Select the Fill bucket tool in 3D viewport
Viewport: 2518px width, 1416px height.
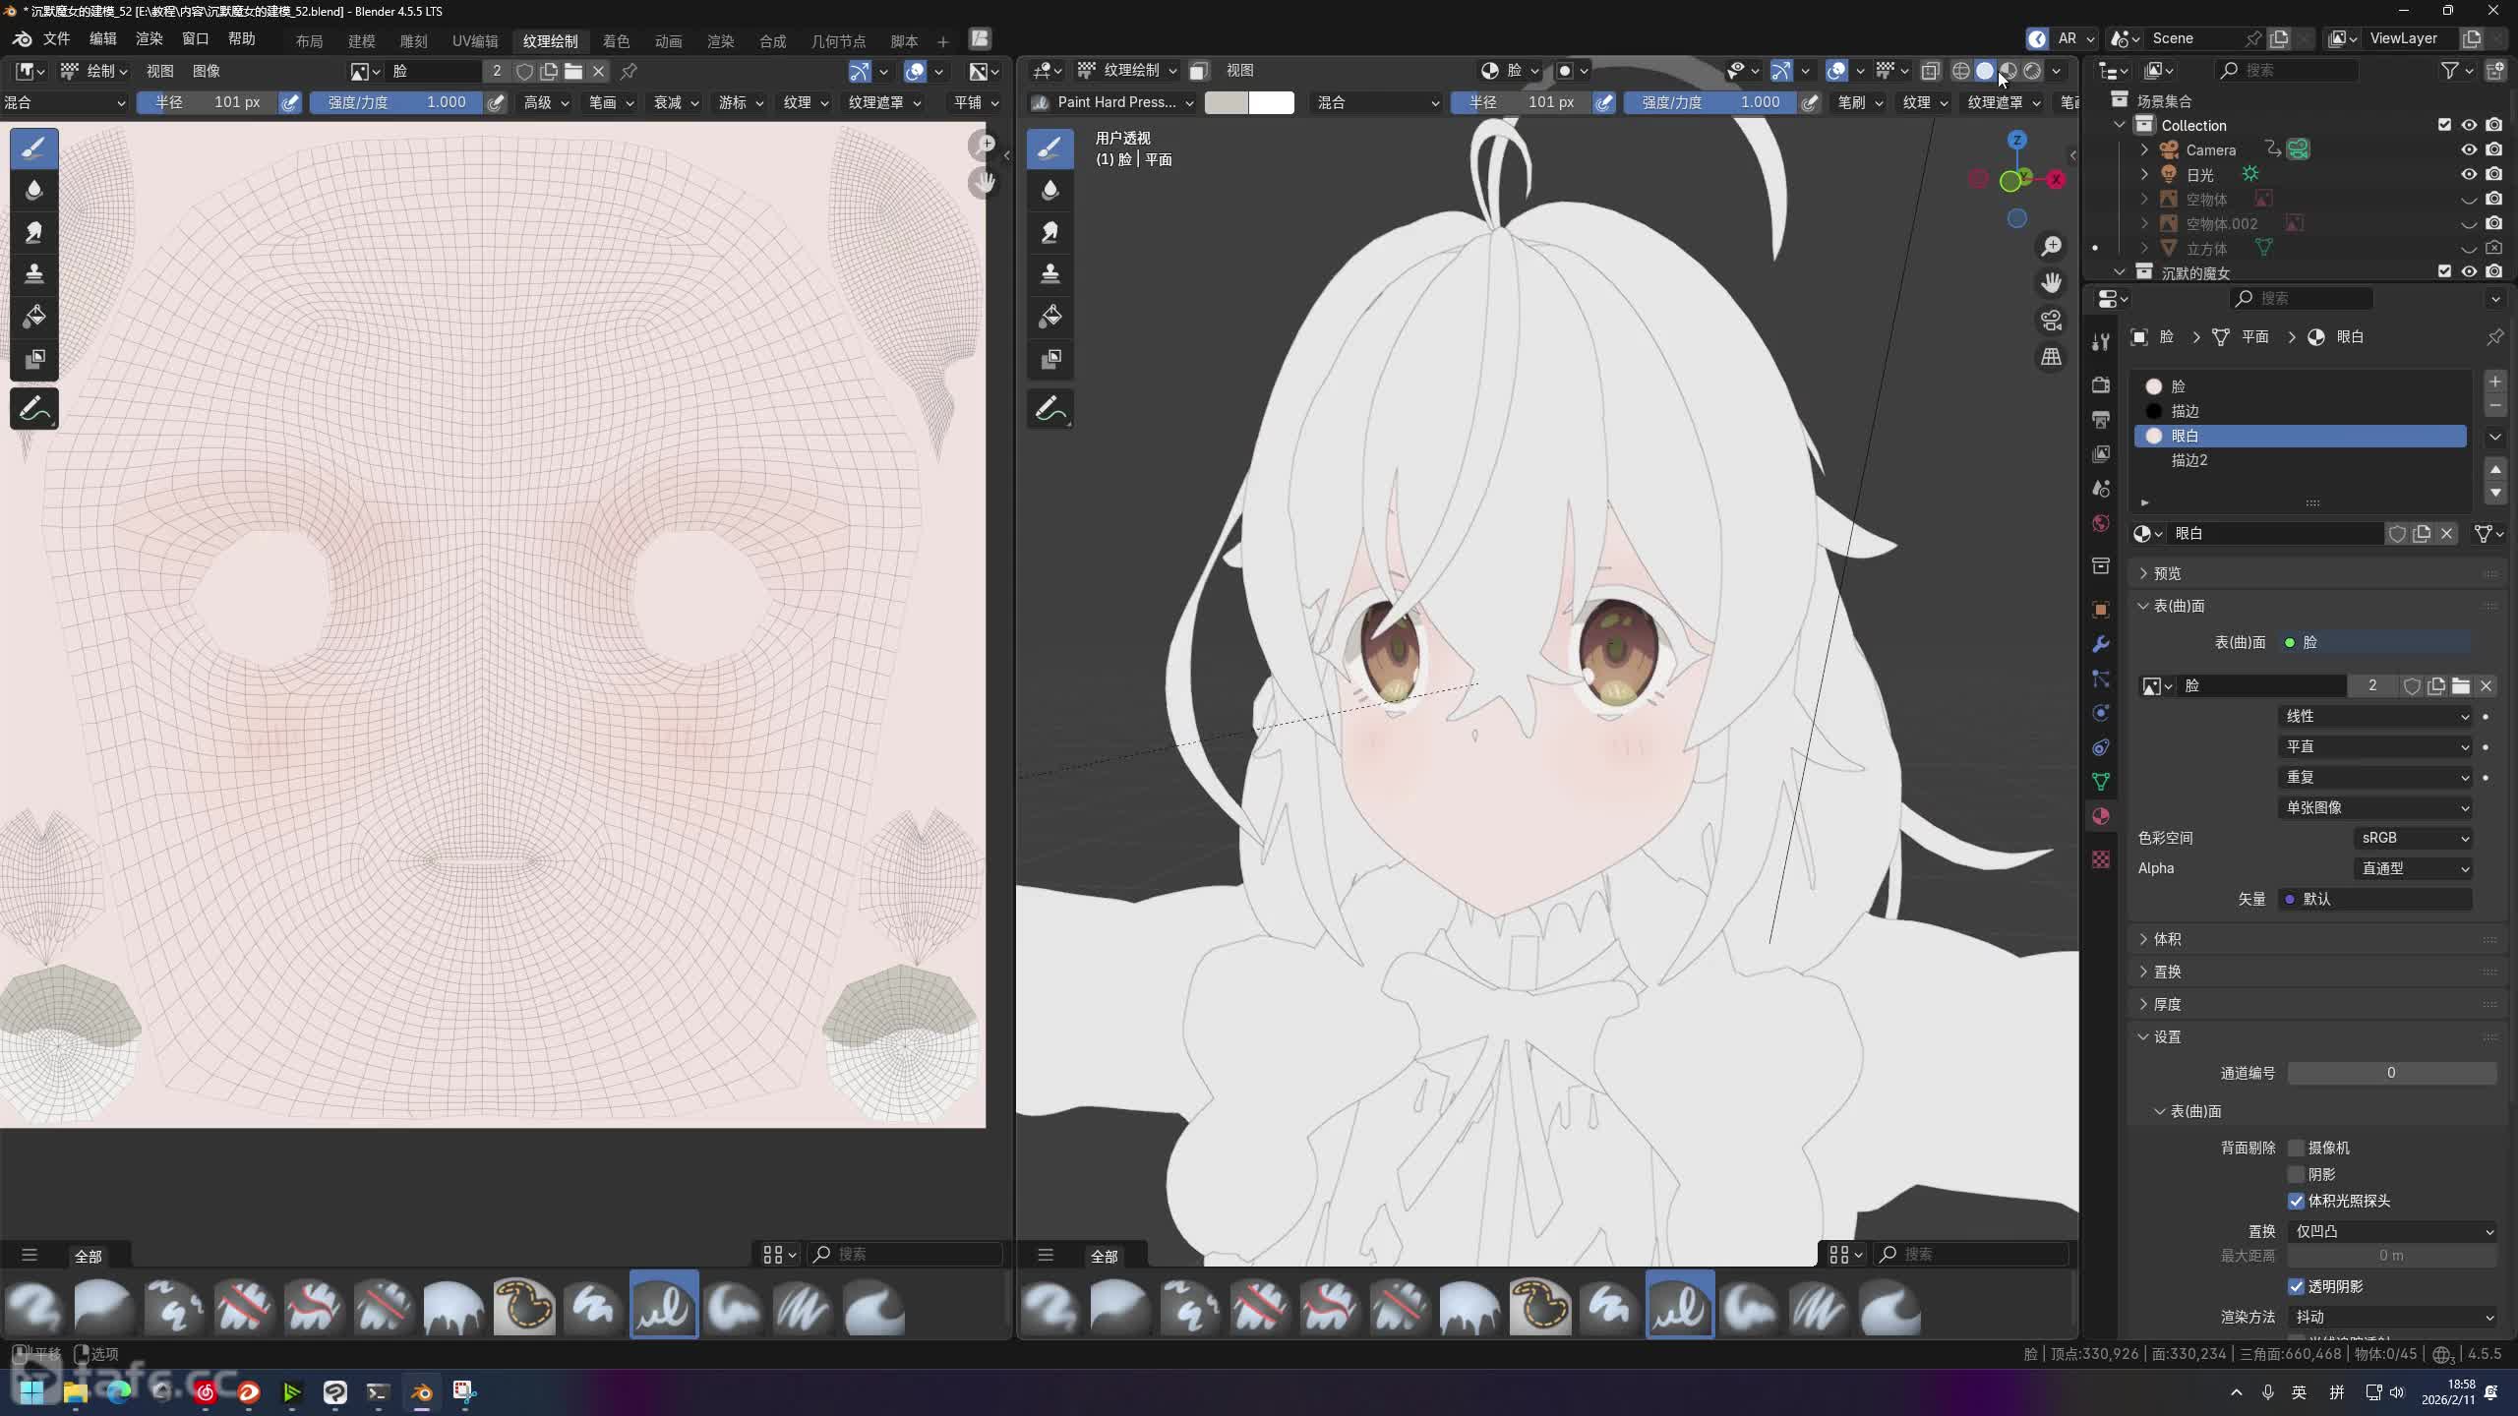pos(1049,316)
